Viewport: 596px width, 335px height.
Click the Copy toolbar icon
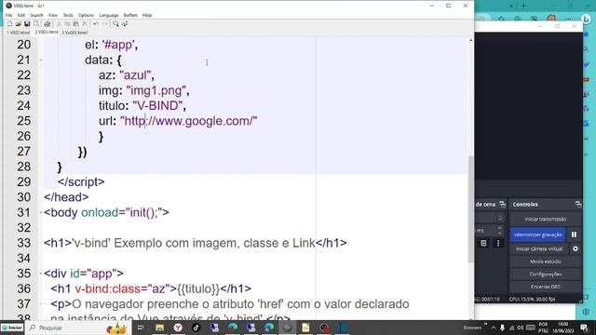point(67,24)
